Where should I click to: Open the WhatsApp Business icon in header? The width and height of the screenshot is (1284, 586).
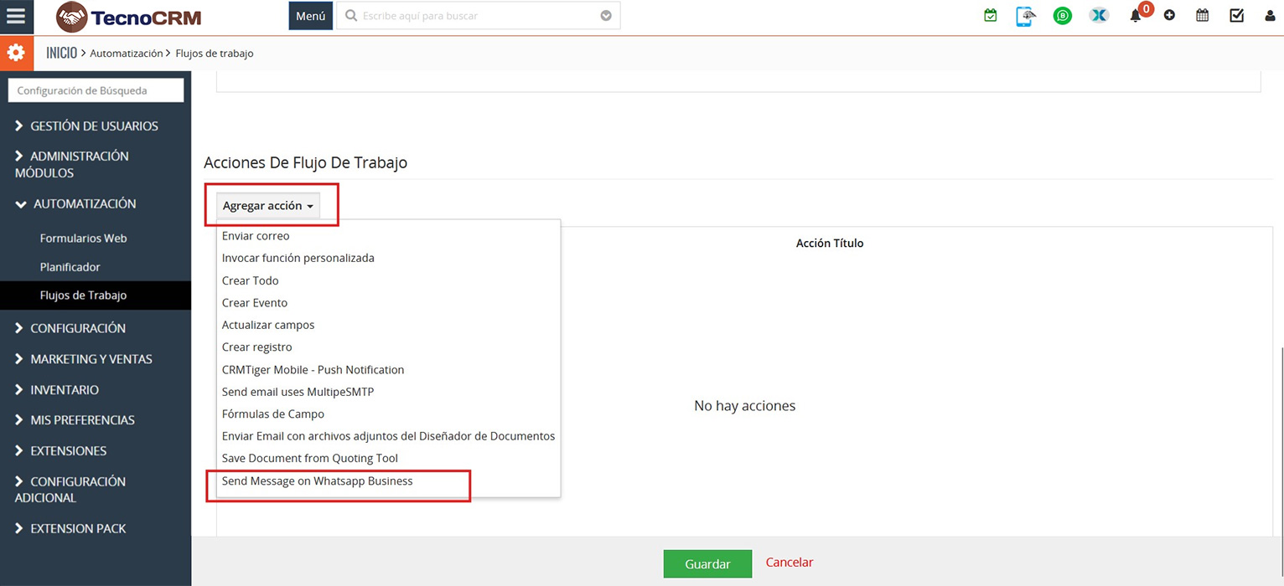point(1062,16)
